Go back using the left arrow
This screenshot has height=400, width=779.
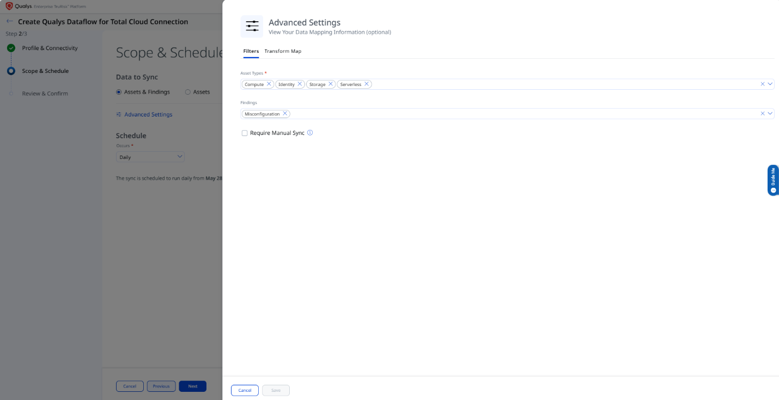click(x=10, y=22)
